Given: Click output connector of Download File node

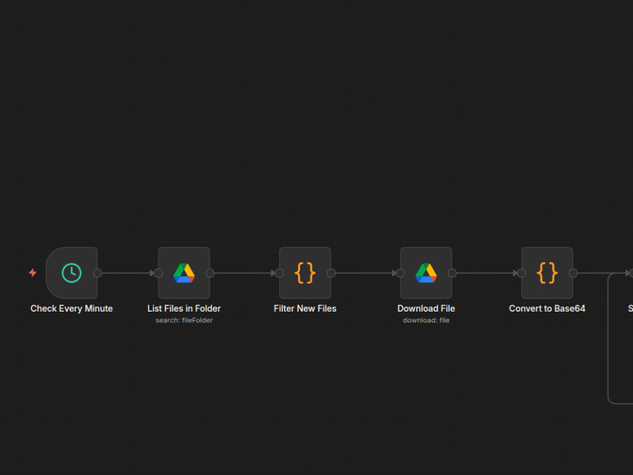Looking at the screenshot, I should (x=452, y=273).
